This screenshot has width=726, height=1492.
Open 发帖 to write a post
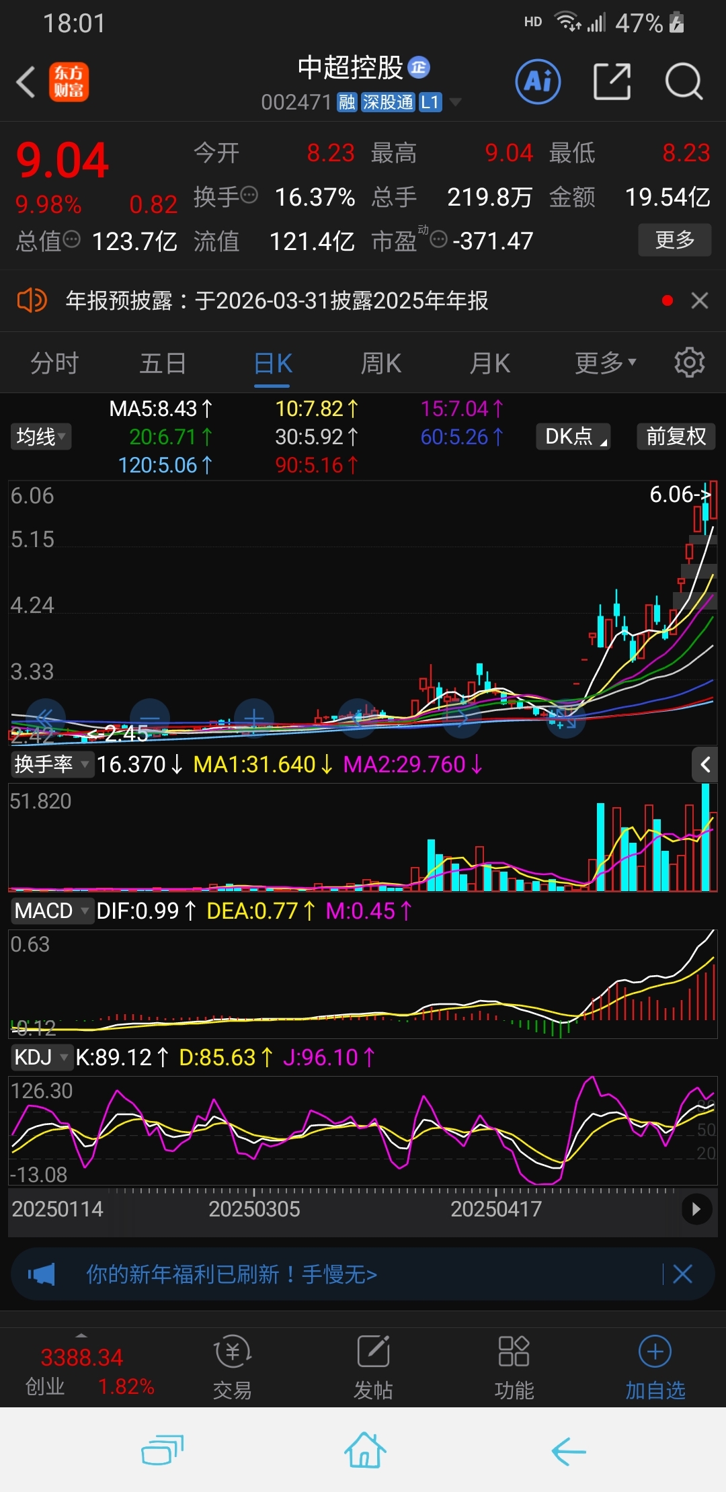[373, 1368]
